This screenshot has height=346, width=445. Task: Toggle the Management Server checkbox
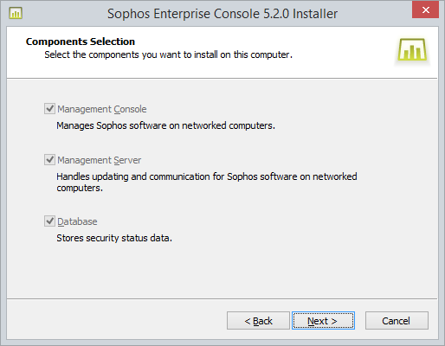[49, 159]
